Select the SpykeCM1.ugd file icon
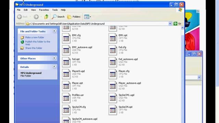Screen dimensions: 219x123 click(x=113, y=98)
